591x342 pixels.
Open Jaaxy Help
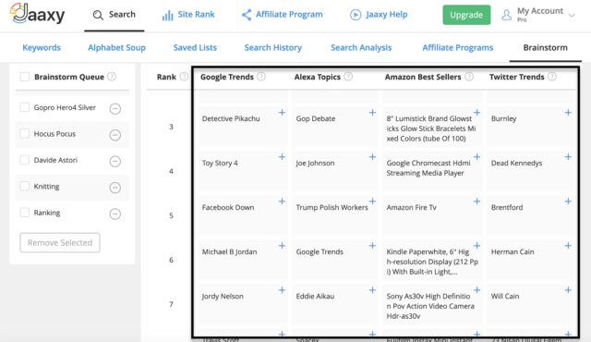pos(379,15)
